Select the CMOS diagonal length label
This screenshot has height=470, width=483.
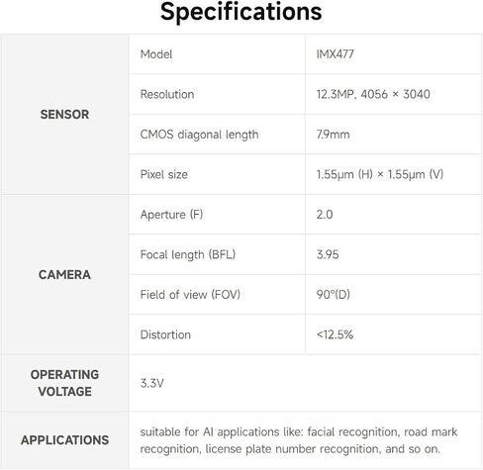199,135
